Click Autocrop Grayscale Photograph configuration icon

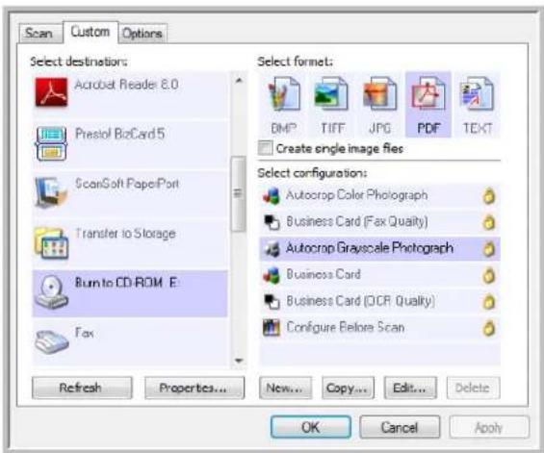point(272,249)
